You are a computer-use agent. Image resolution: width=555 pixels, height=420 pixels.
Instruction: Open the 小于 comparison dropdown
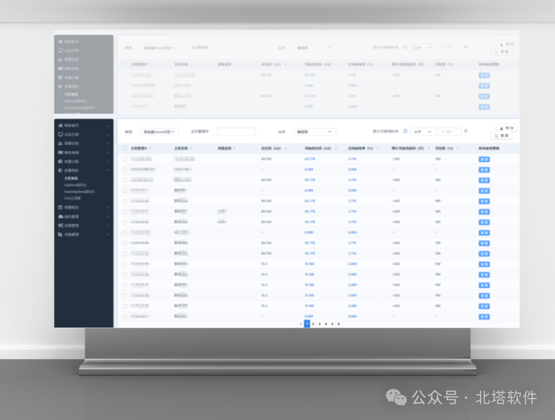pyautogui.click(x=423, y=132)
